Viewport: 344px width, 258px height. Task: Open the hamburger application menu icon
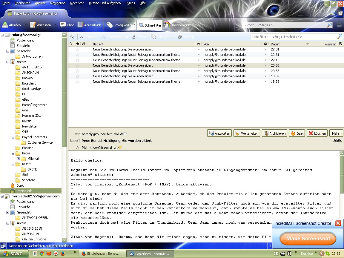tap(339, 25)
